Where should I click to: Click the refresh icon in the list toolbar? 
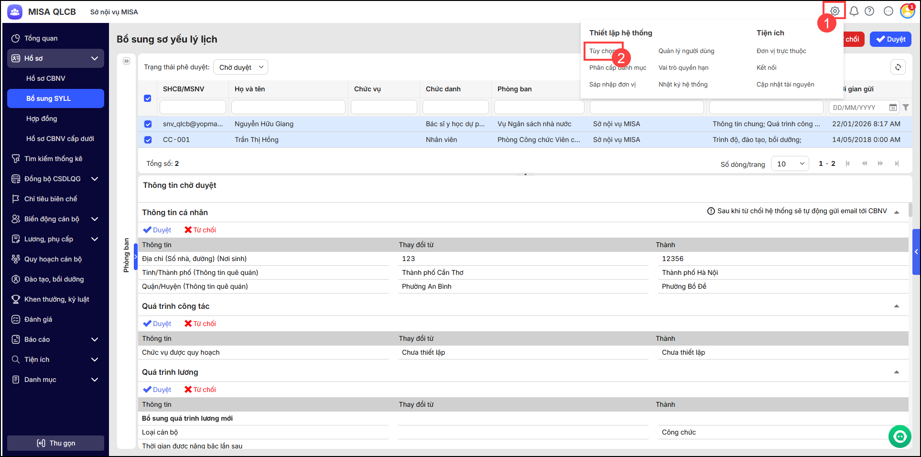898,67
